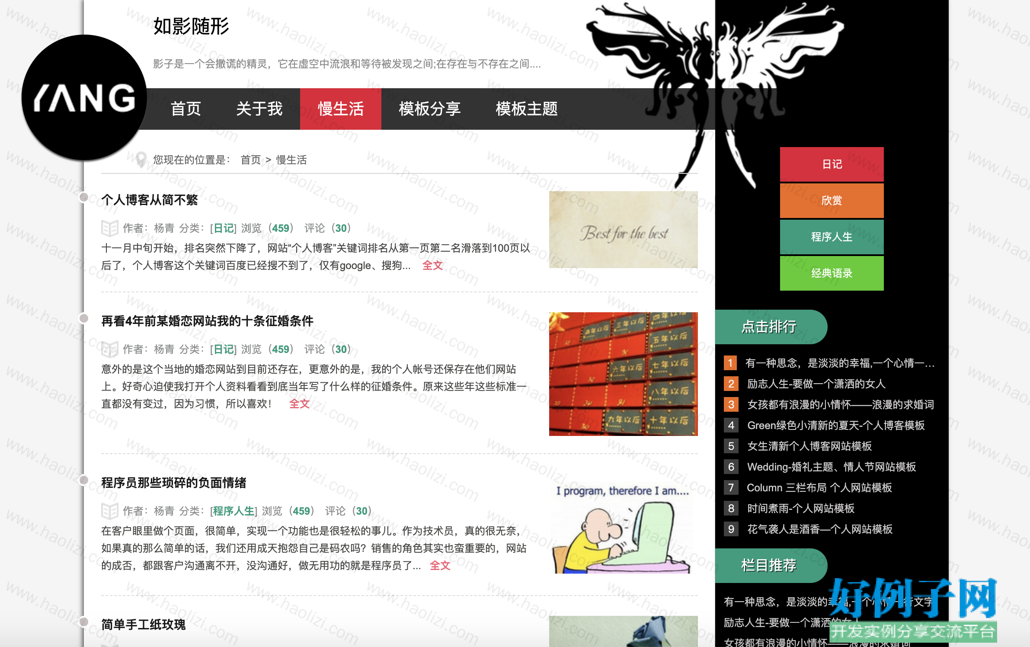Click timeline dot next to 个人博客从简不繁
The height and width of the screenshot is (647, 1030).
(84, 198)
